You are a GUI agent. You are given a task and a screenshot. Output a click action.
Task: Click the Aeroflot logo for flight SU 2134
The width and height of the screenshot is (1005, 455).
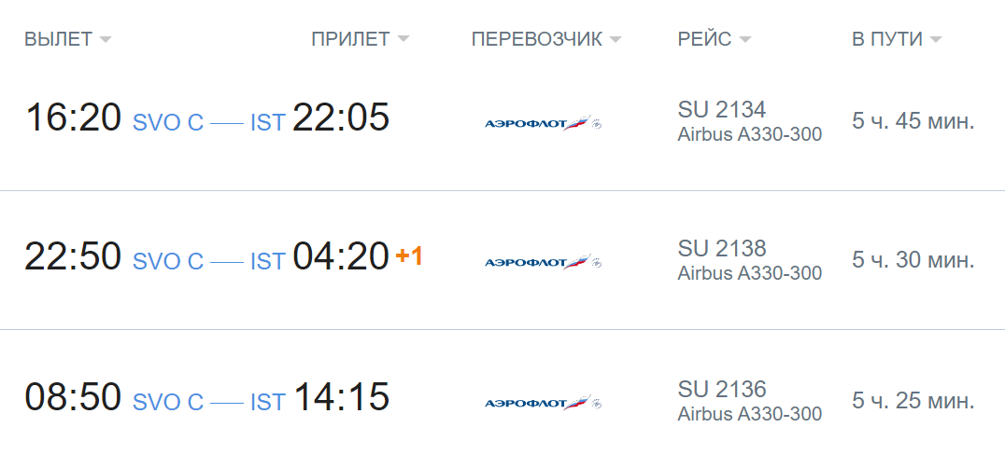[543, 123]
